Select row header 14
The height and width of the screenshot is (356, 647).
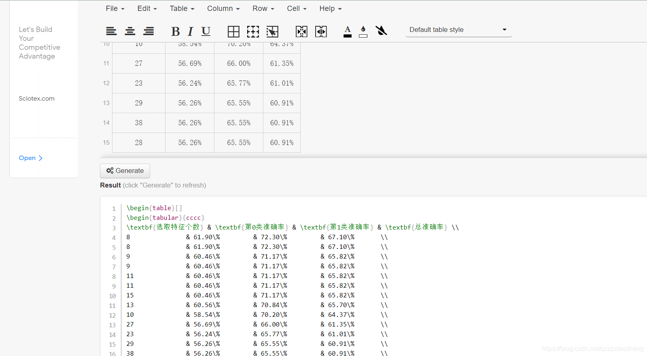(x=106, y=123)
